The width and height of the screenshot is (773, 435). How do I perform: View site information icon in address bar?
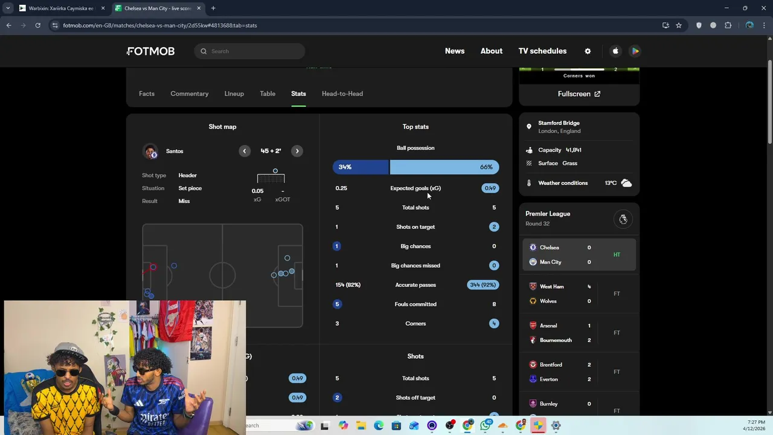55,25
